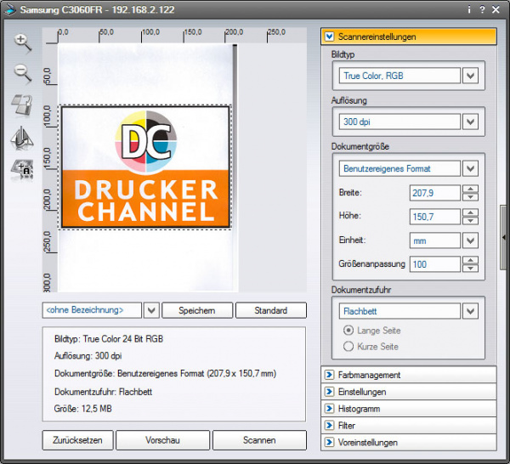
Task: Collapse the Scannereinstellungen section
Action: pyautogui.click(x=330, y=37)
